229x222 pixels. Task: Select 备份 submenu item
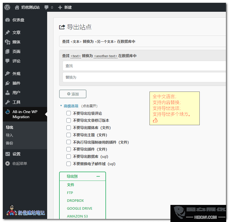[9, 143]
